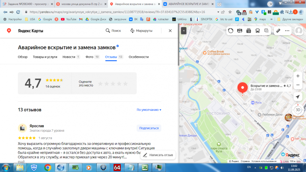This screenshot has width=306, height=172.
Task: Expand the По умолчанию sort dropdown
Action: (x=149, y=110)
